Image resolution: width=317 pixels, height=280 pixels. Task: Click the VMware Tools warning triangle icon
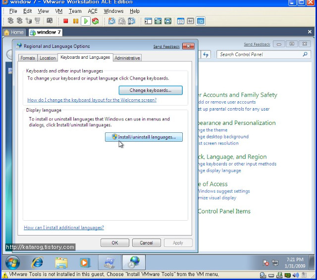[x=5, y=275]
